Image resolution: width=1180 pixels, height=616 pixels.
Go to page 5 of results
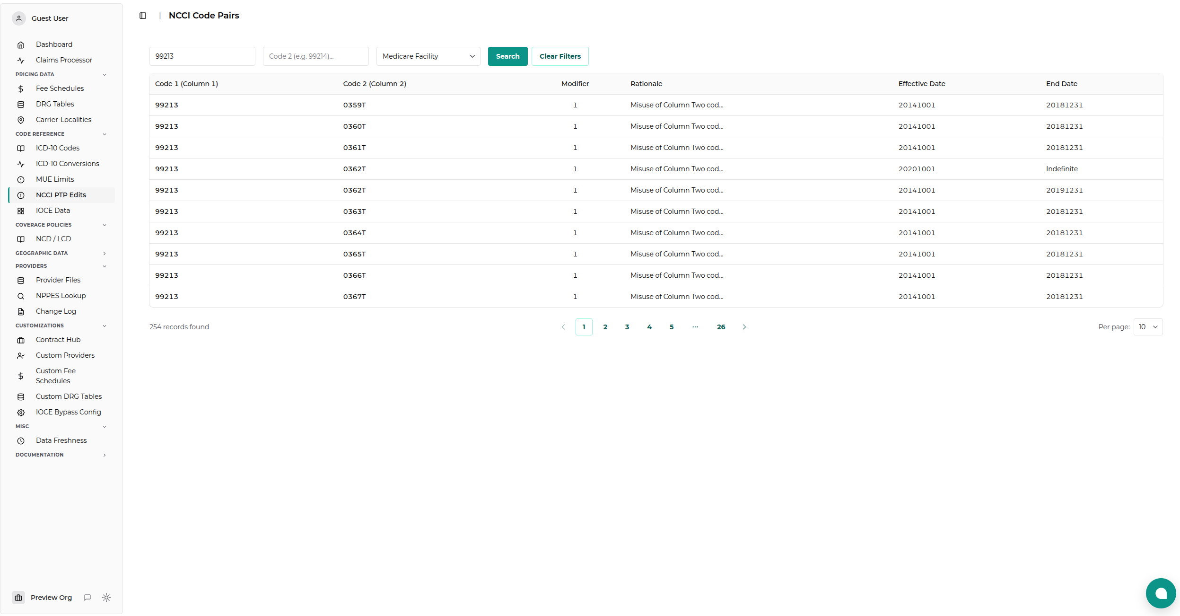(672, 327)
